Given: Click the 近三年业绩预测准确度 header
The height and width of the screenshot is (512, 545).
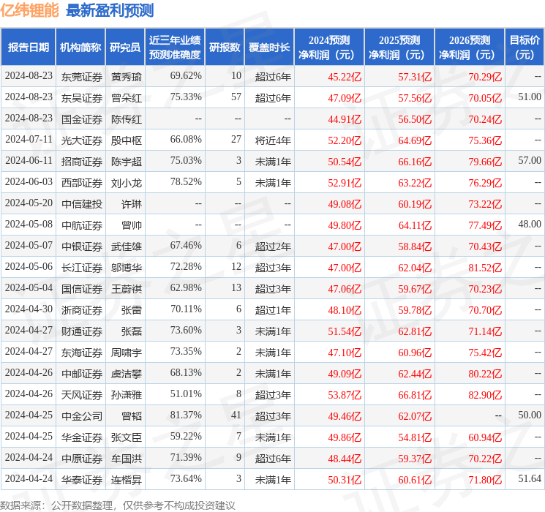Looking at the screenshot, I should 175,48.
